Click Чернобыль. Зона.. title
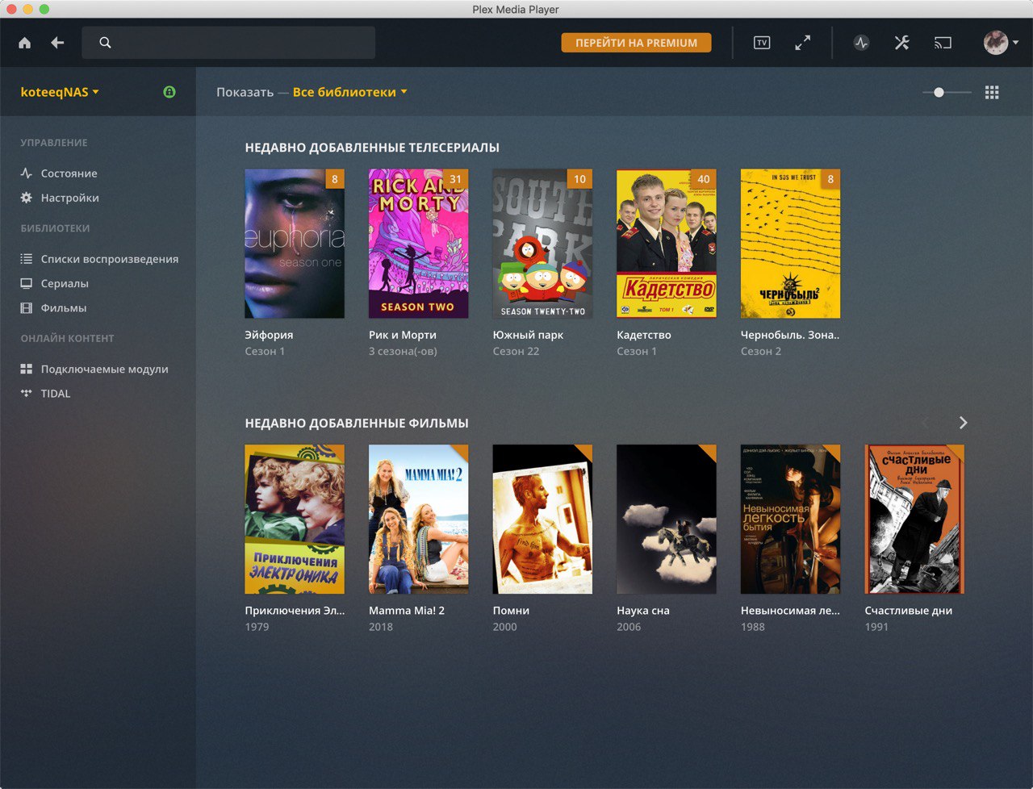 (790, 335)
